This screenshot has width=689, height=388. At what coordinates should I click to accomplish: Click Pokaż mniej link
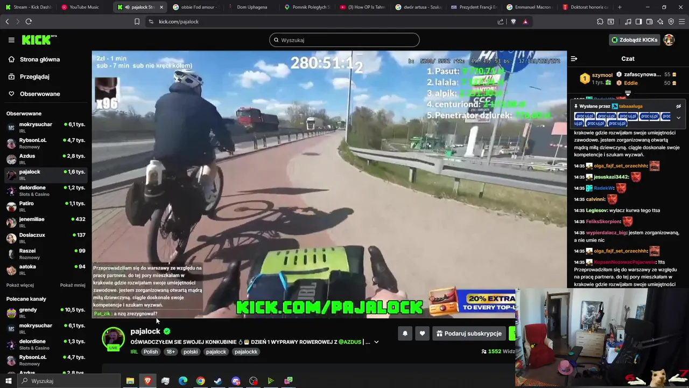73,285
